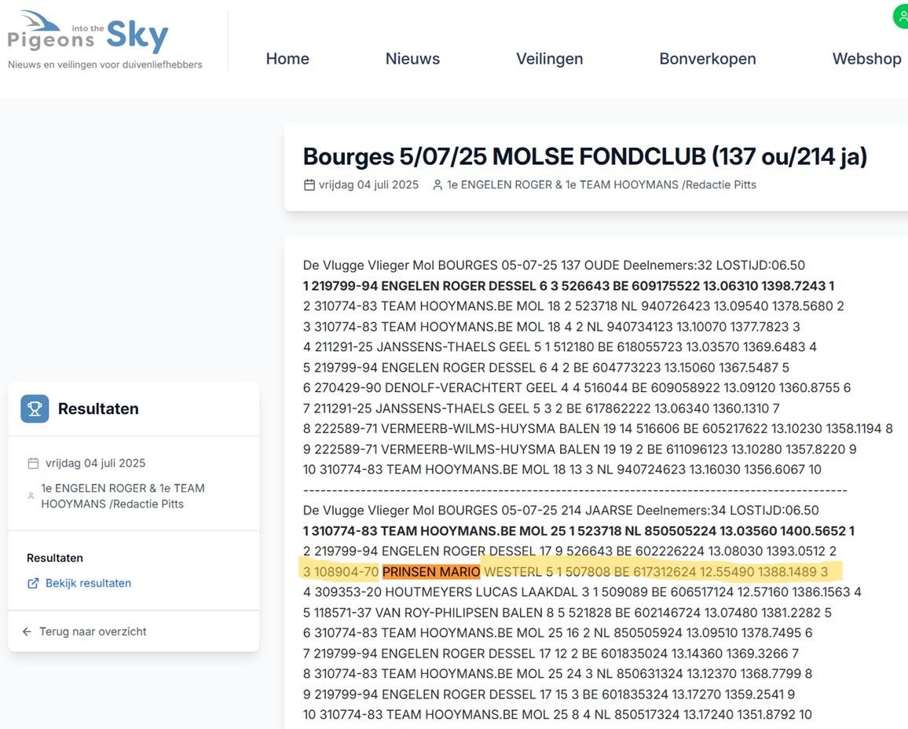Open the Bekijk resultaten link
This screenshot has height=729, width=908.
89,583
